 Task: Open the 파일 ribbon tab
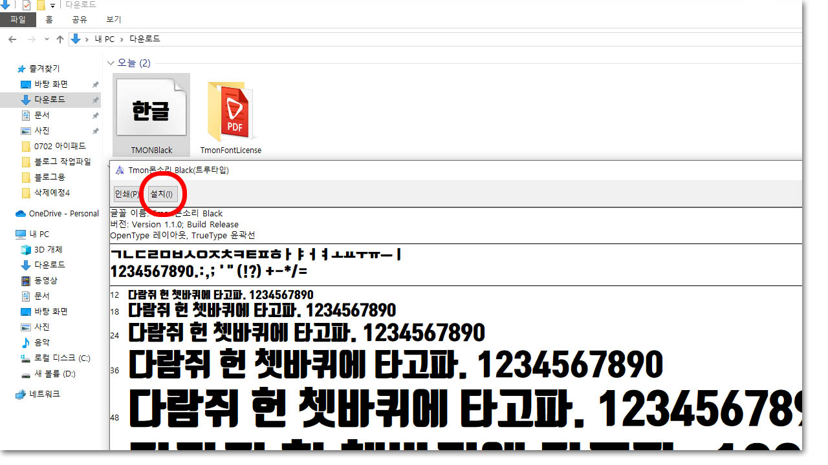pos(17,19)
